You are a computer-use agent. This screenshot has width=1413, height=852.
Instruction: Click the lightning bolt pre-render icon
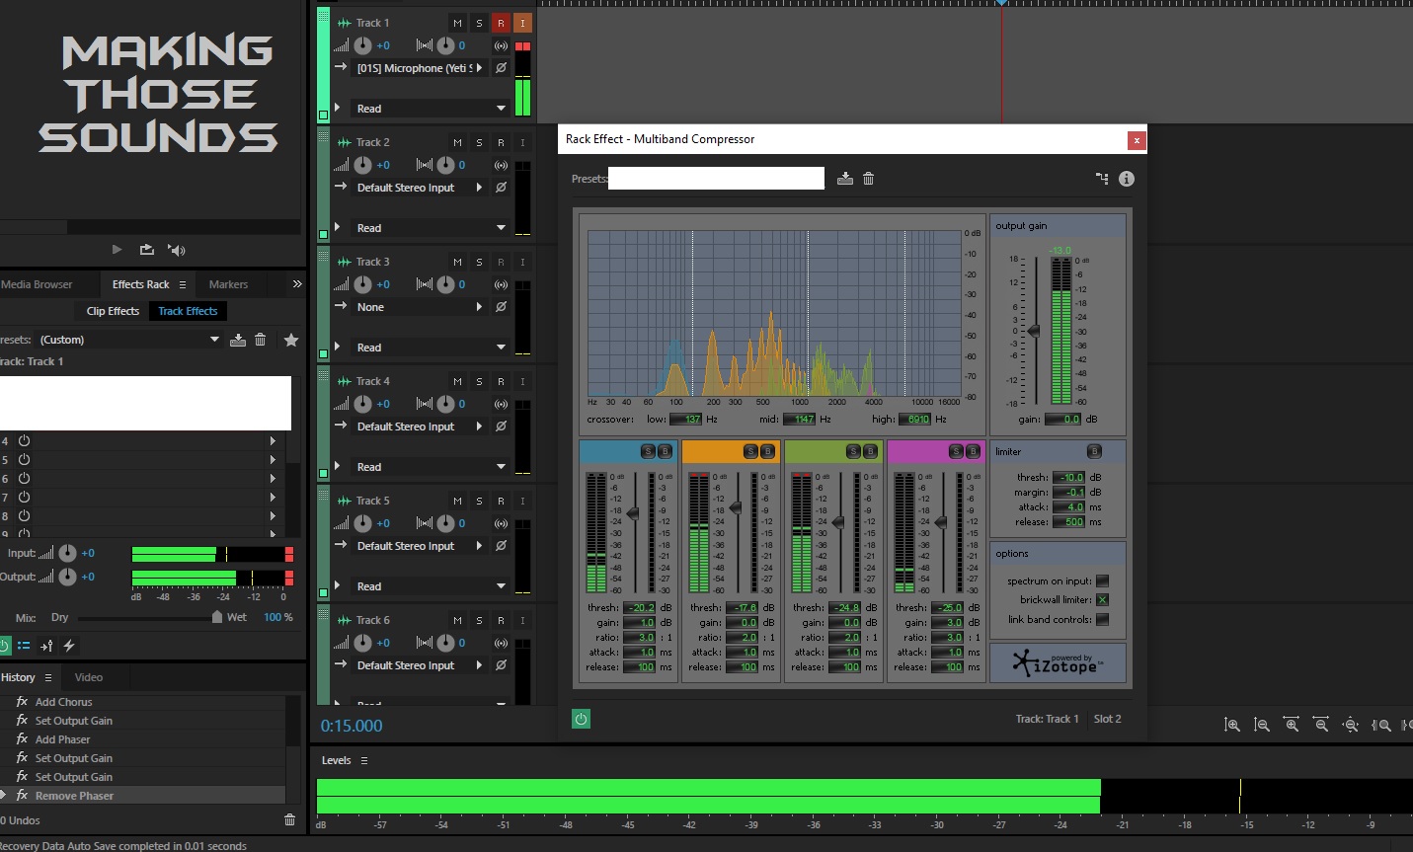69,646
